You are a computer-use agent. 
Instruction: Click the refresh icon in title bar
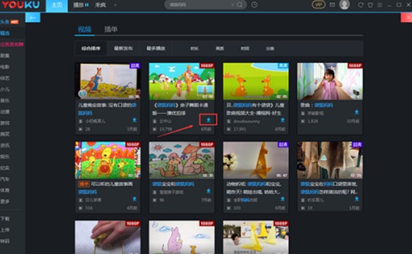click(361, 5)
